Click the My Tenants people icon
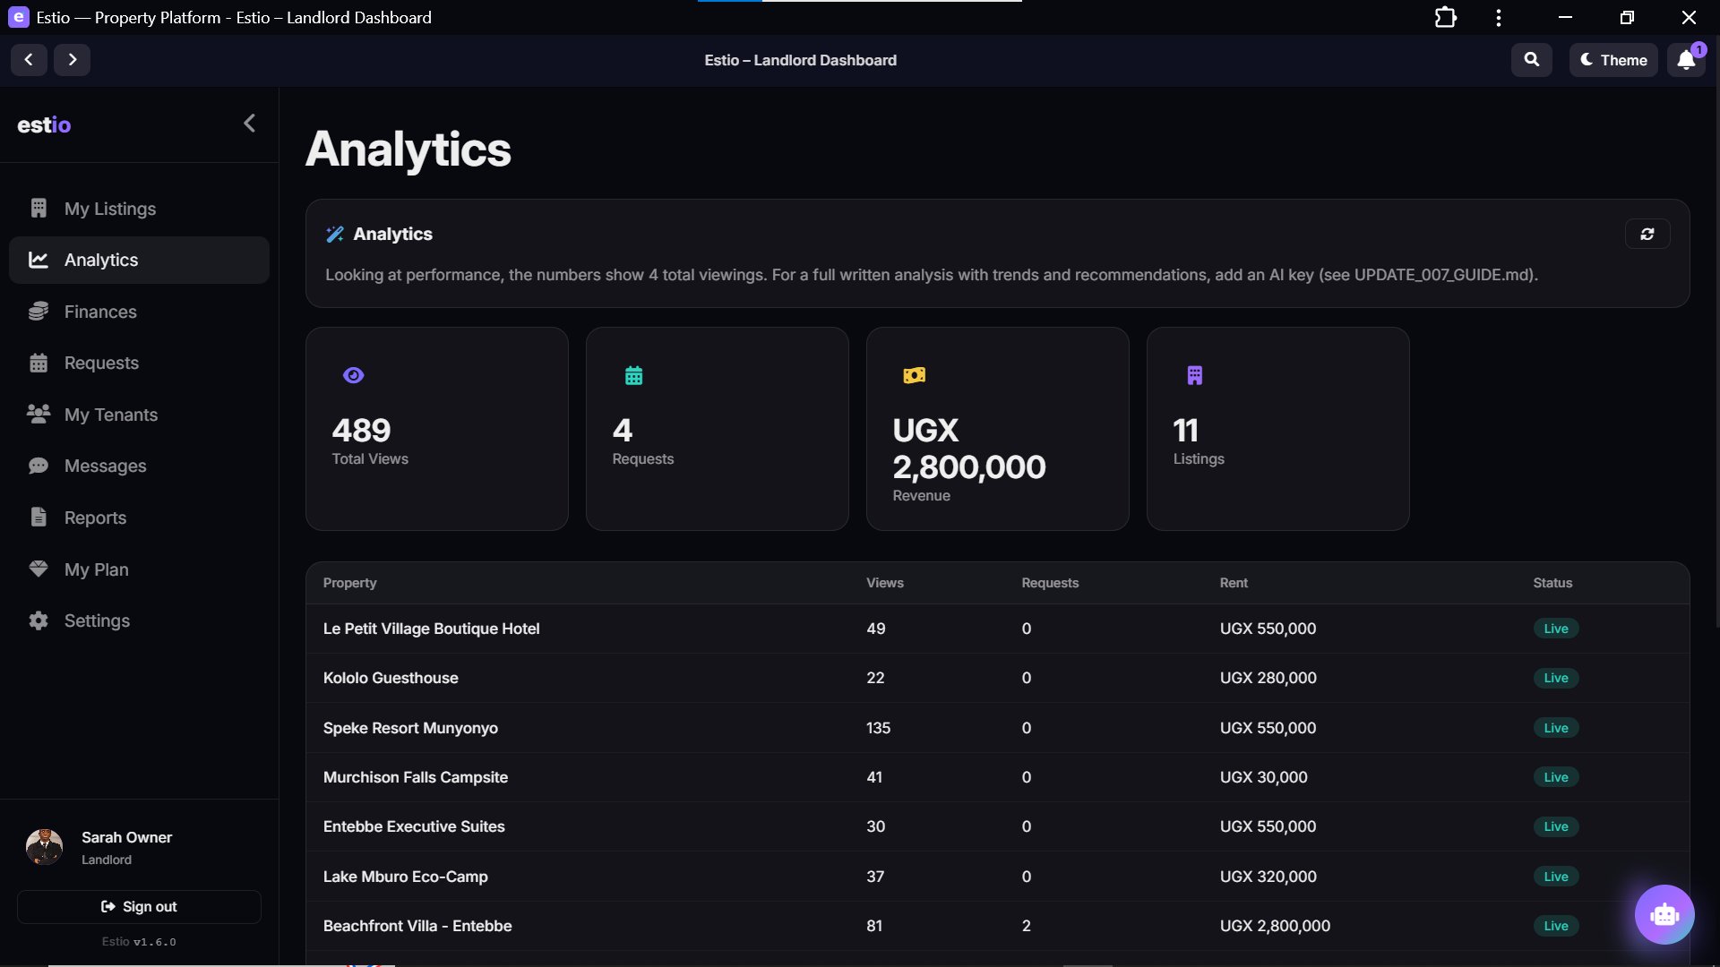The width and height of the screenshot is (1720, 967). (38, 414)
